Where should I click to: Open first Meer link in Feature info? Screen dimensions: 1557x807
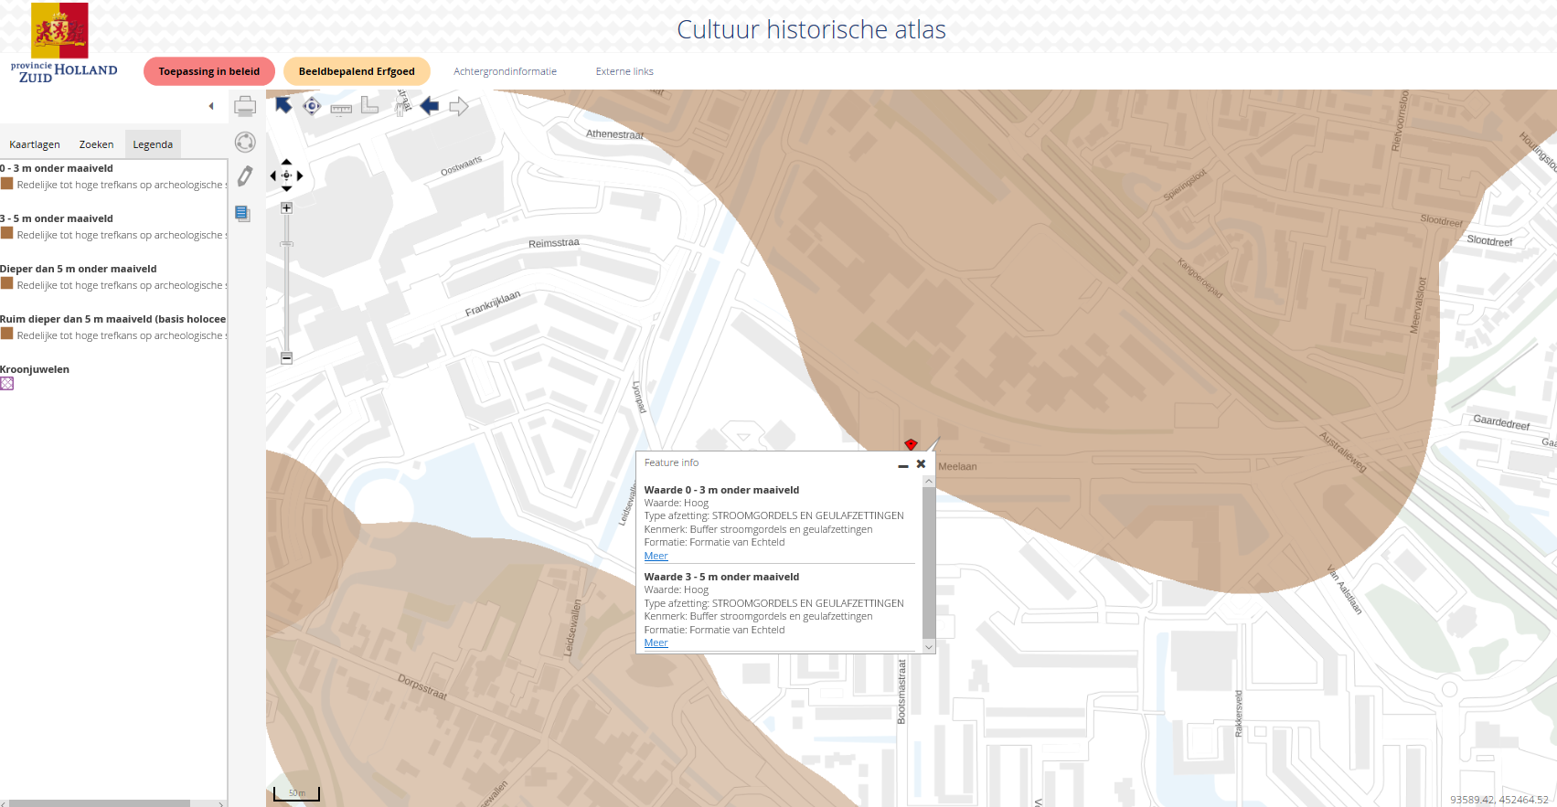coord(656,556)
